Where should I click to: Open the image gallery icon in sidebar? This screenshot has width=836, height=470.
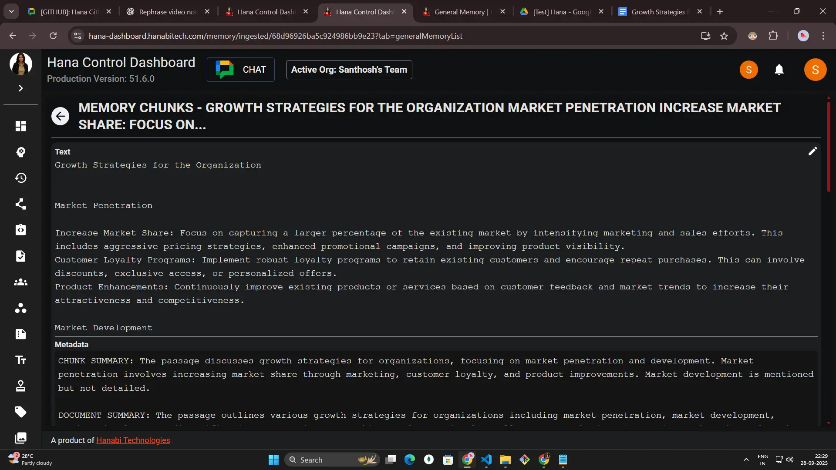coord(20,438)
